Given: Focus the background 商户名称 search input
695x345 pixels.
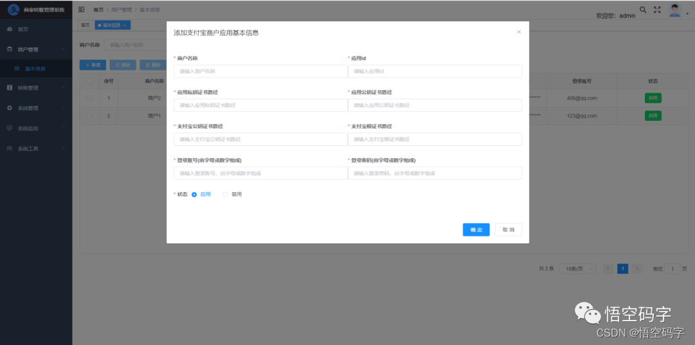Looking at the screenshot, I should coord(135,45).
